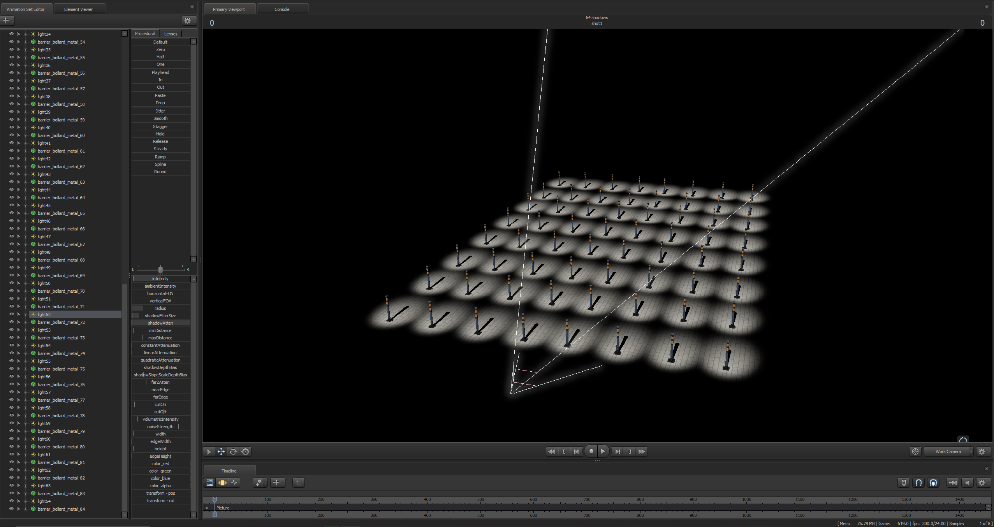Select the rotate manipulator tool icon
Screen dimensions: 994x527
click(233, 451)
